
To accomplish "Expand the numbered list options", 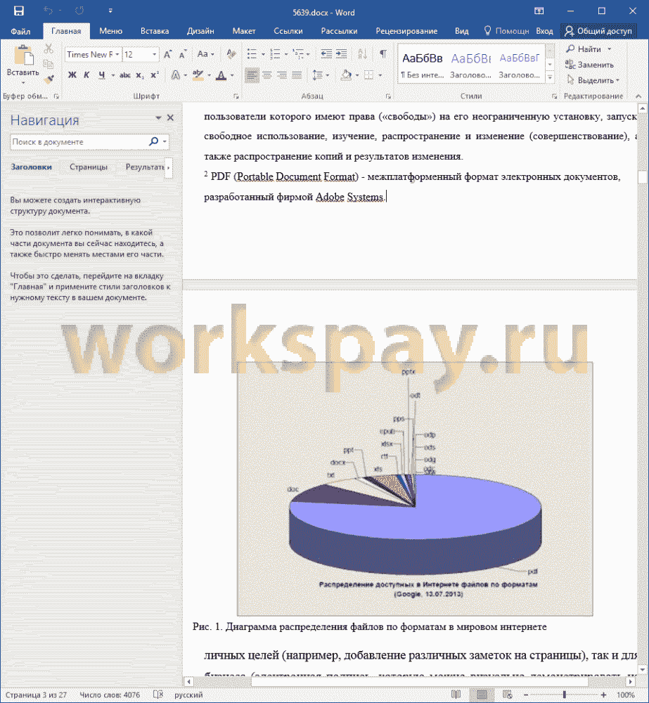I will point(286,55).
